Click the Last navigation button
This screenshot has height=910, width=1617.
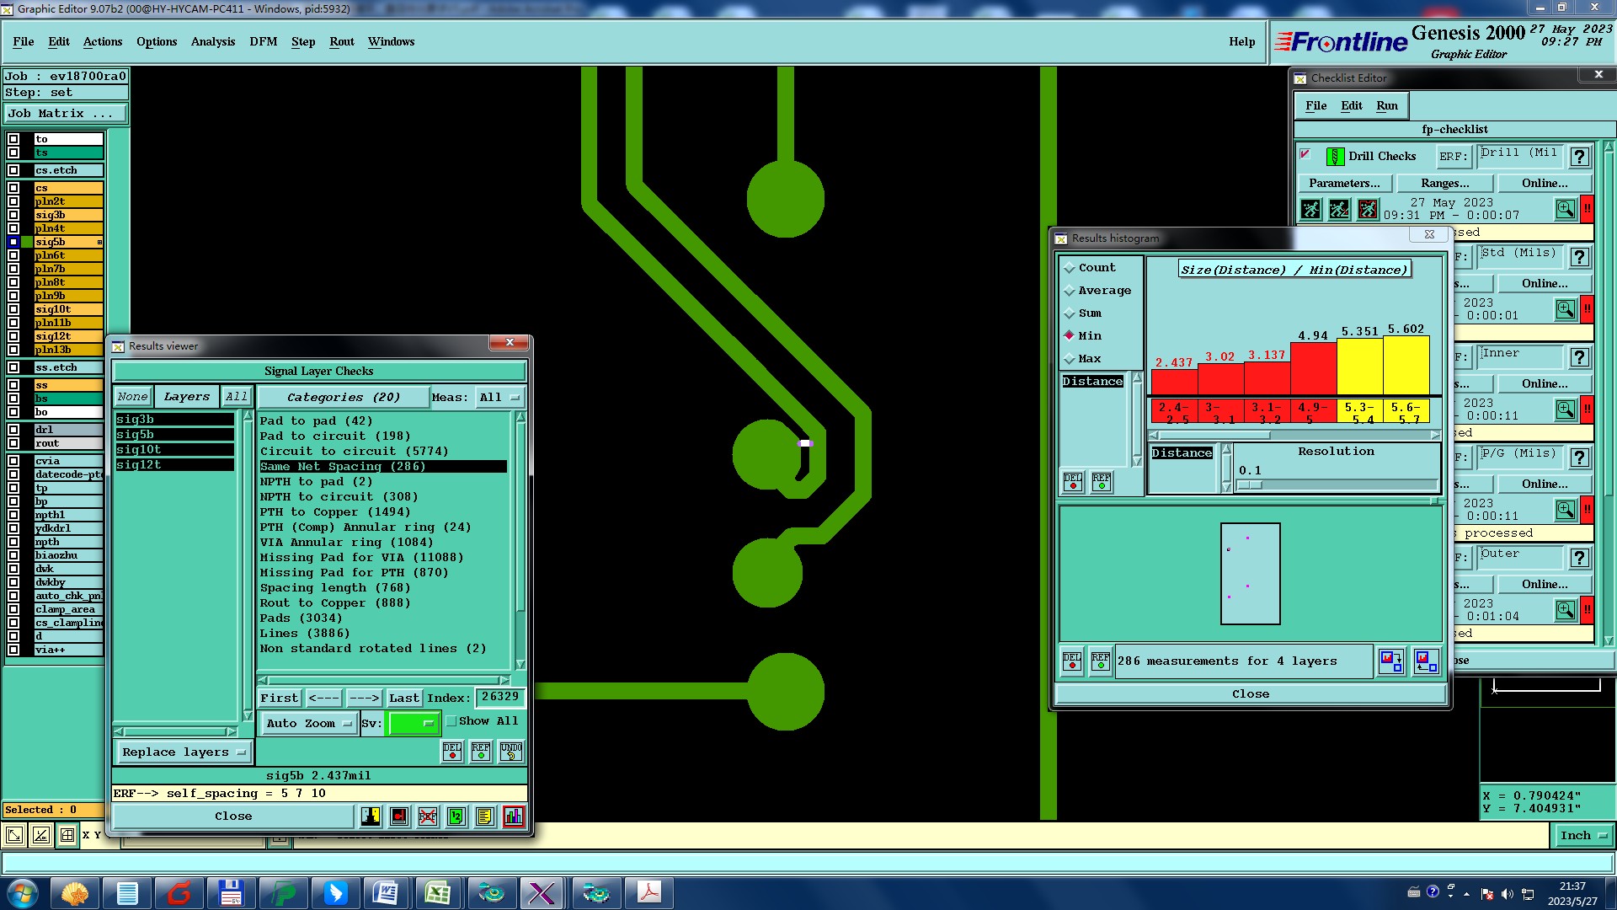403,698
